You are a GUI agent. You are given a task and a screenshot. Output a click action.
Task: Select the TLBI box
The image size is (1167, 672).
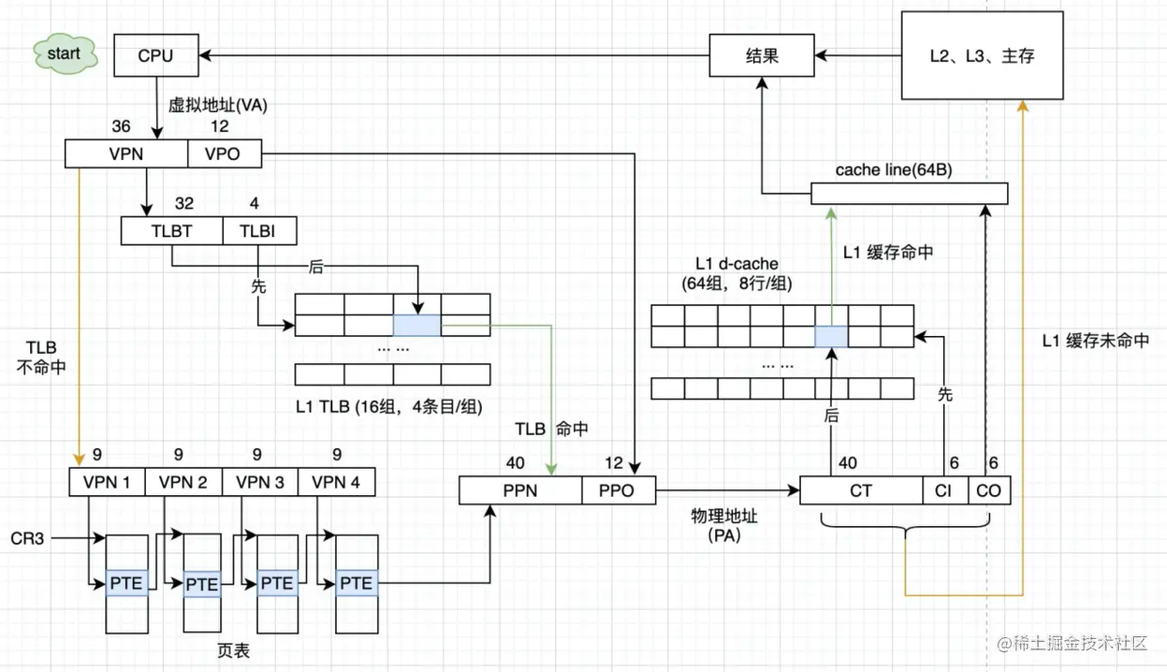pyautogui.click(x=260, y=231)
